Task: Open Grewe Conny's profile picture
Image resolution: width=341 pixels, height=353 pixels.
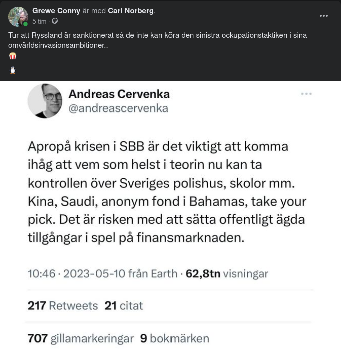Action: click(x=17, y=16)
